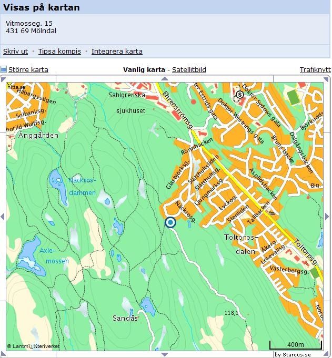
Task: Open the Större karta link
Action: coord(28,69)
